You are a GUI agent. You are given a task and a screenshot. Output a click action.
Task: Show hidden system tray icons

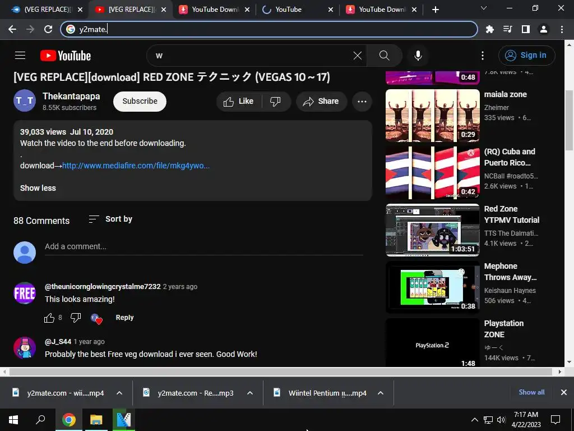click(474, 420)
